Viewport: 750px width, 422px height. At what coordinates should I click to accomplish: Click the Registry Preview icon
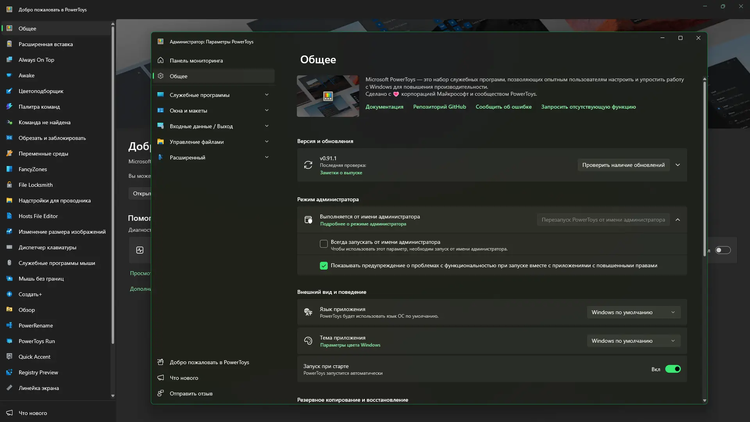point(9,372)
